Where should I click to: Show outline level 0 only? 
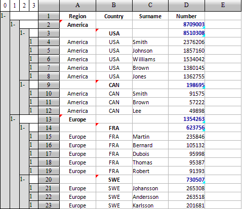[x=5, y=6]
